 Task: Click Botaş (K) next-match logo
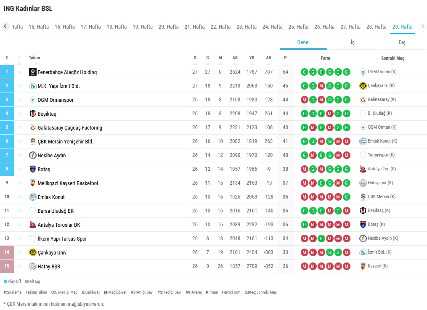click(x=363, y=225)
